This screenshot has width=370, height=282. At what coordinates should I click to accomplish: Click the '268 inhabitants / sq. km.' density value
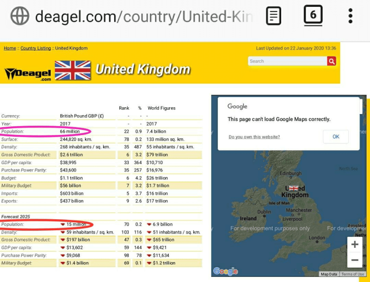click(x=85, y=147)
